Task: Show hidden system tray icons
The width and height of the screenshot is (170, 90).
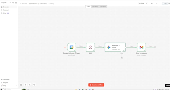Action: (x=153, y=89)
